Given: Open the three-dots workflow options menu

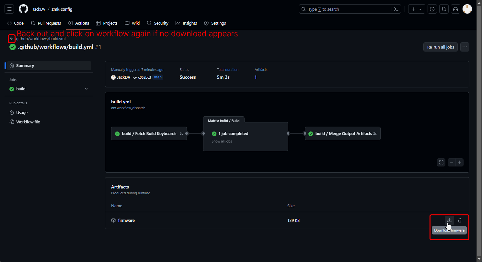Looking at the screenshot, I should (465, 47).
